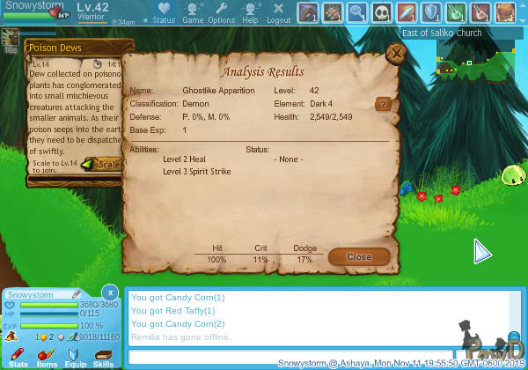Click the question mark help icon

pyautogui.click(x=383, y=104)
